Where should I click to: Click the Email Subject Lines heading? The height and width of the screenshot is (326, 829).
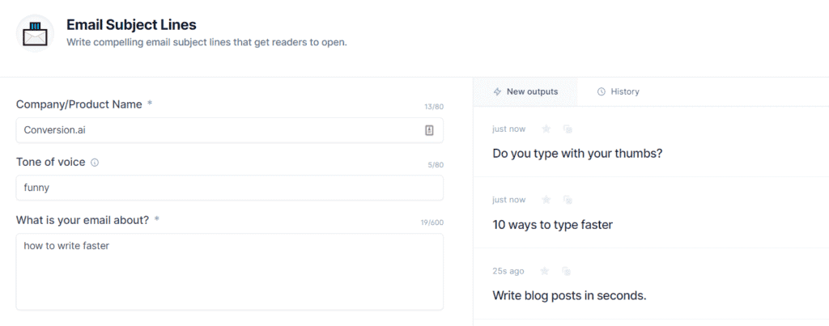click(131, 24)
